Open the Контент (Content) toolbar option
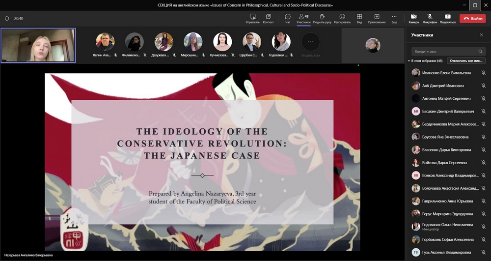 [269, 19]
